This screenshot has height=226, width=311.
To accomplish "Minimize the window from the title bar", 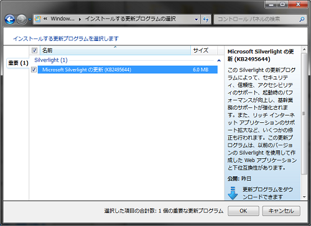I will [271, 4].
